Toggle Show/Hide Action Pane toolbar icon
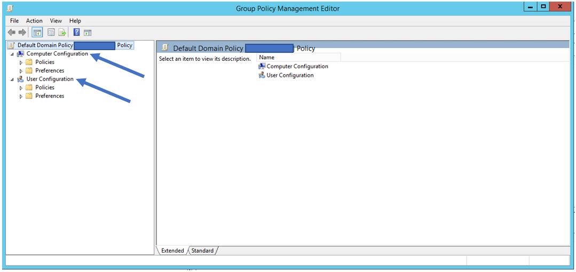This screenshot has width=576, height=272. click(88, 33)
